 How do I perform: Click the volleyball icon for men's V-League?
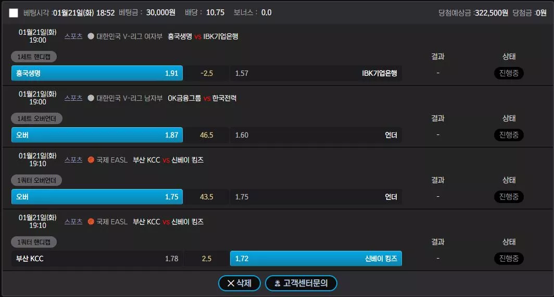point(91,98)
